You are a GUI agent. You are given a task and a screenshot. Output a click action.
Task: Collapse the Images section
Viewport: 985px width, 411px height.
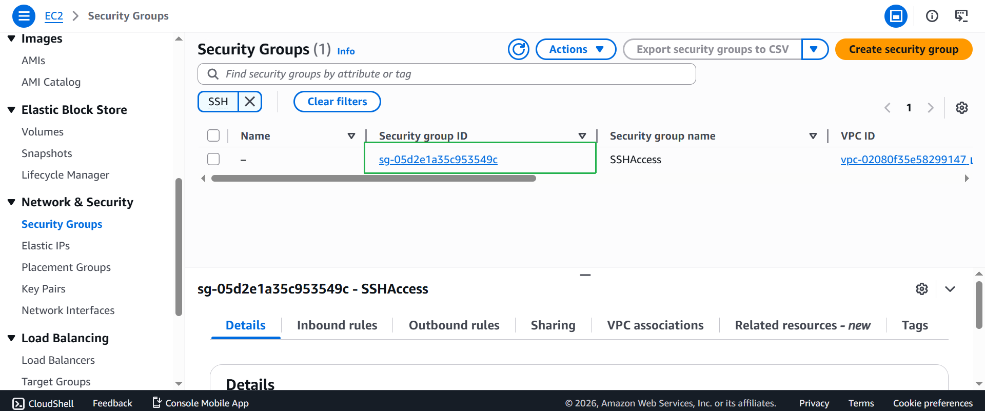(x=11, y=38)
